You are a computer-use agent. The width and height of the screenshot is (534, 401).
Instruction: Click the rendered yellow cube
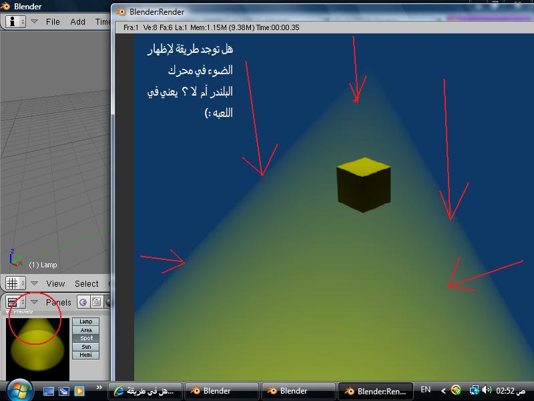363,184
